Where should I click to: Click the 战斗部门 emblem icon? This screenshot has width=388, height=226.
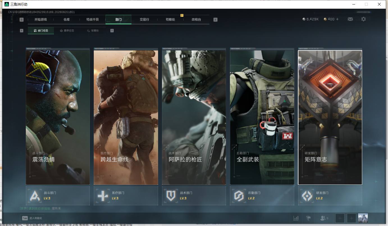pos(35,196)
